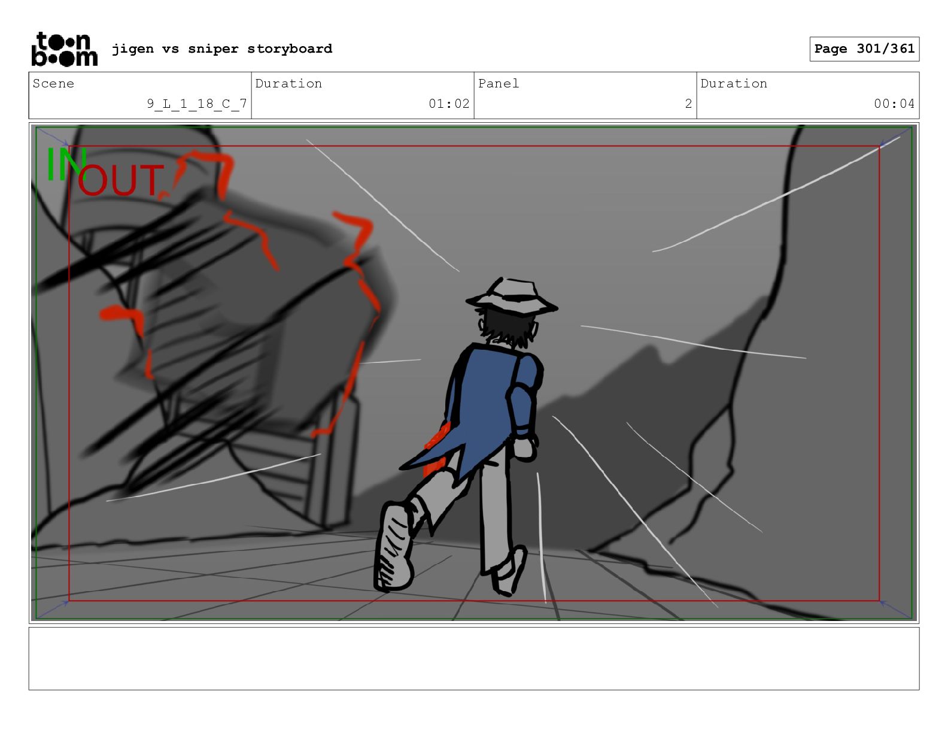The width and height of the screenshot is (948, 733).
Task: Click the 'Panel' header label
Action: (499, 83)
